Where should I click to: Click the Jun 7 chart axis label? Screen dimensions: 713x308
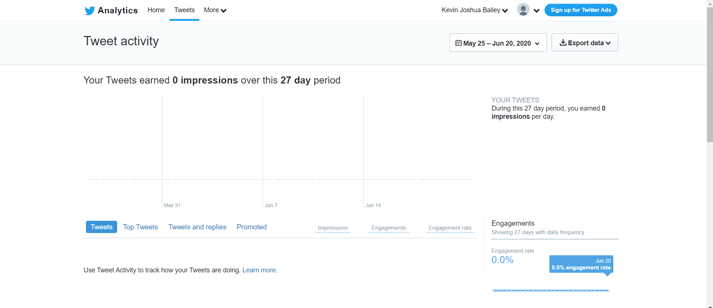[x=271, y=205]
